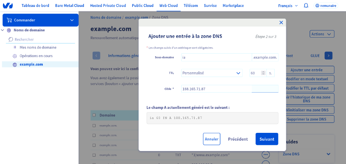Check the second example.com row checkbox
Viewport: 346px width, 164px height.
click(x=94, y=135)
